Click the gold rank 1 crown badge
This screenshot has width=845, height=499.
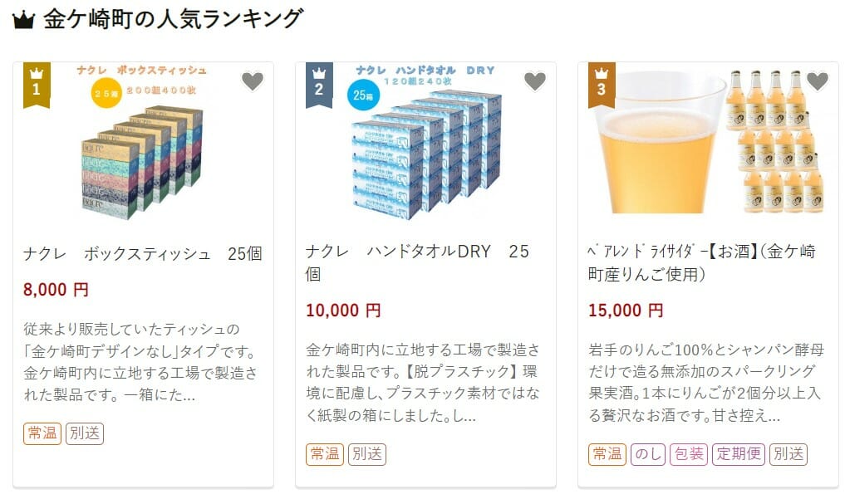(37, 85)
